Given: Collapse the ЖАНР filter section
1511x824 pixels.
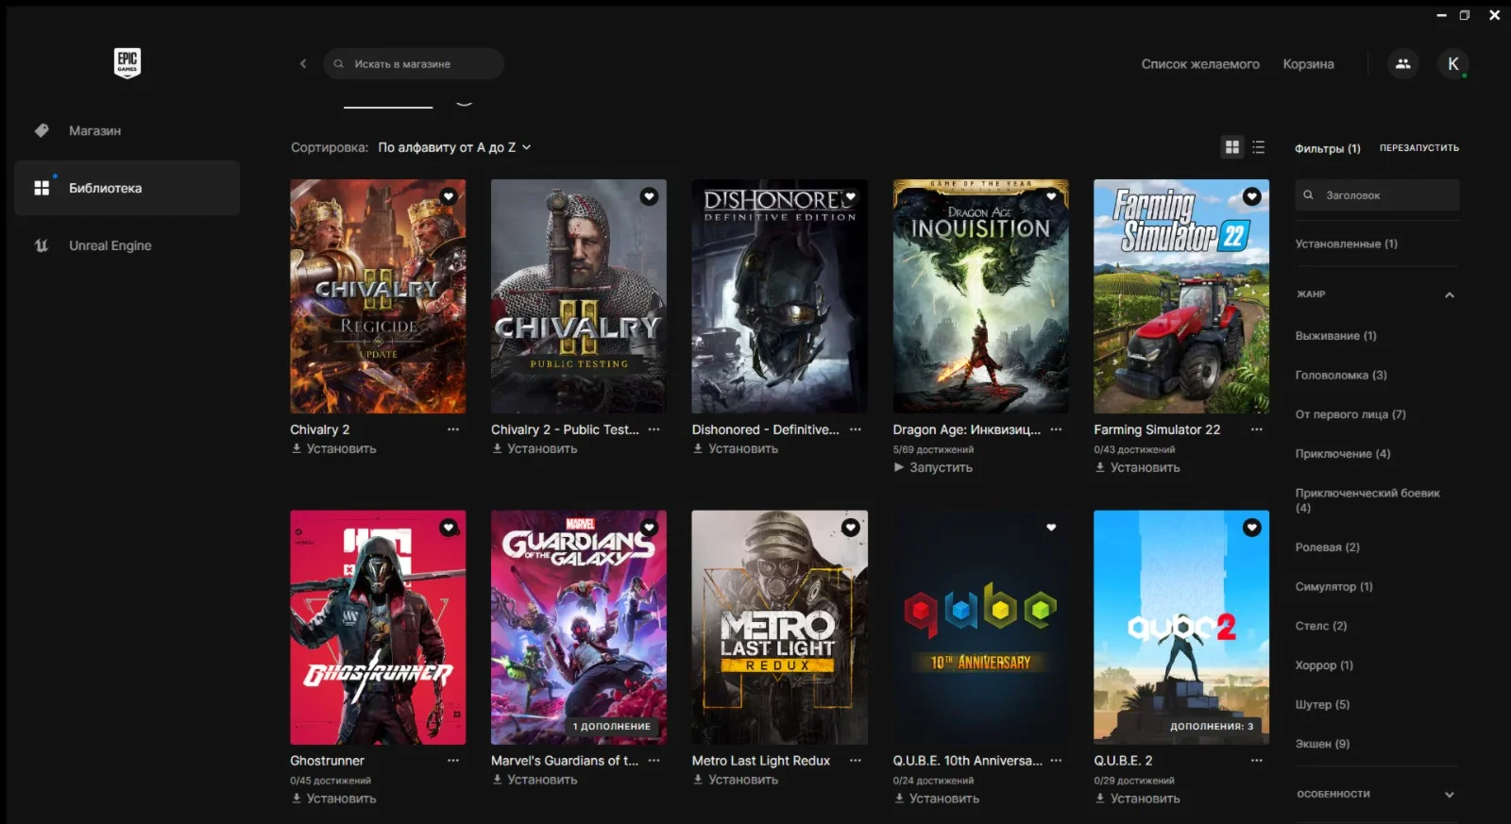Looking at the screenshot, I should (1450, 295).
